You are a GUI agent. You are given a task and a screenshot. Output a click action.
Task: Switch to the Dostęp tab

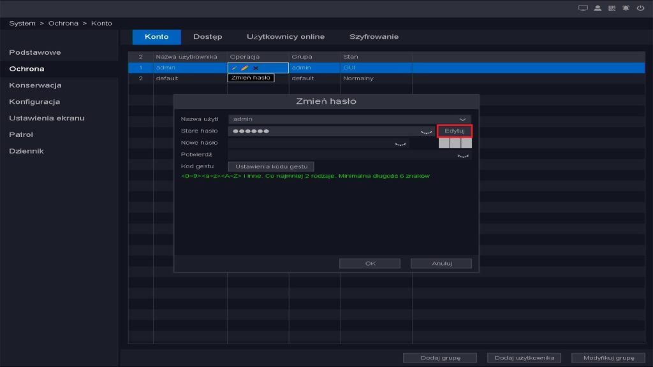pyautogui.click(x=207, y=37)
